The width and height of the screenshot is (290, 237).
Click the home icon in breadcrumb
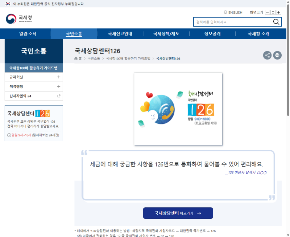click(x=76, y=58)
